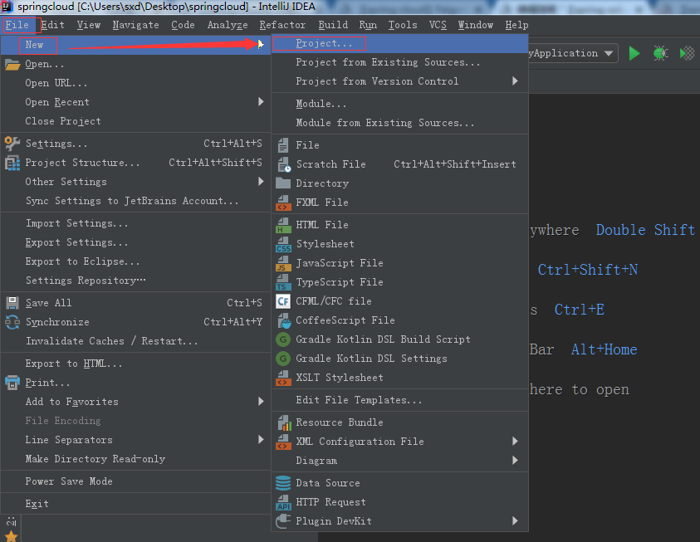Click the FXML File icon

point(283,203)
